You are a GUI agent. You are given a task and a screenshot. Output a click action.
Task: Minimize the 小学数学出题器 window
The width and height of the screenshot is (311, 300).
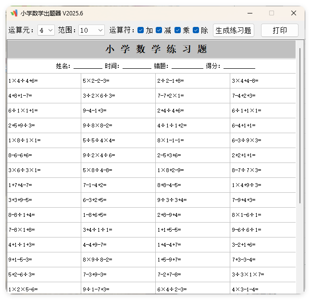click(249, 13)
